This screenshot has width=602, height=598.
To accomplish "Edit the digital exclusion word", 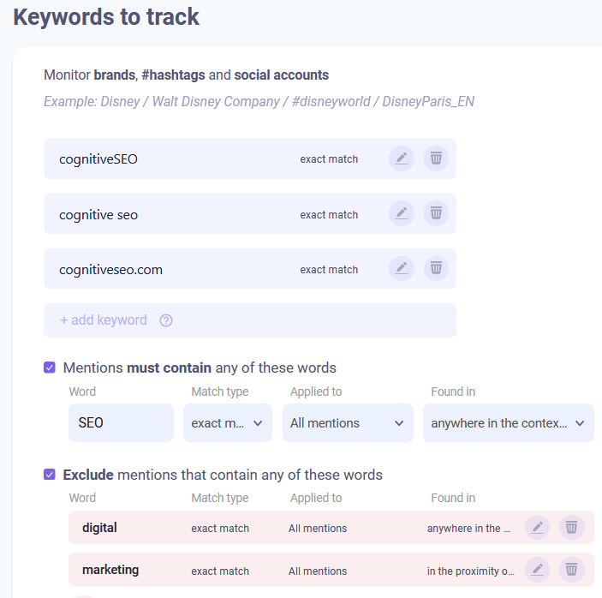I will 538,528.
